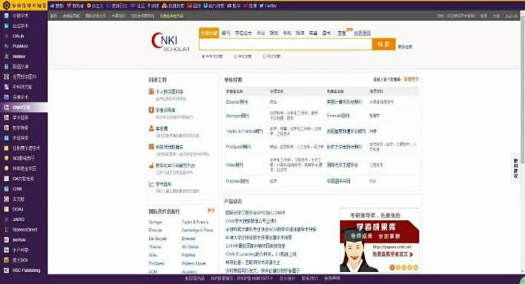Switch to the 期刊 search tab
Viewport: 525px width, 284px height.
pyautogui.click(x=226, y=33)
